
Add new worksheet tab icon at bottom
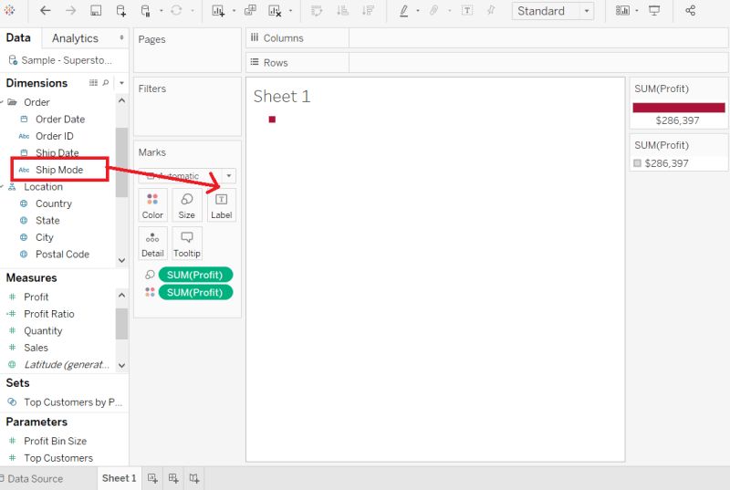point(152,478)
